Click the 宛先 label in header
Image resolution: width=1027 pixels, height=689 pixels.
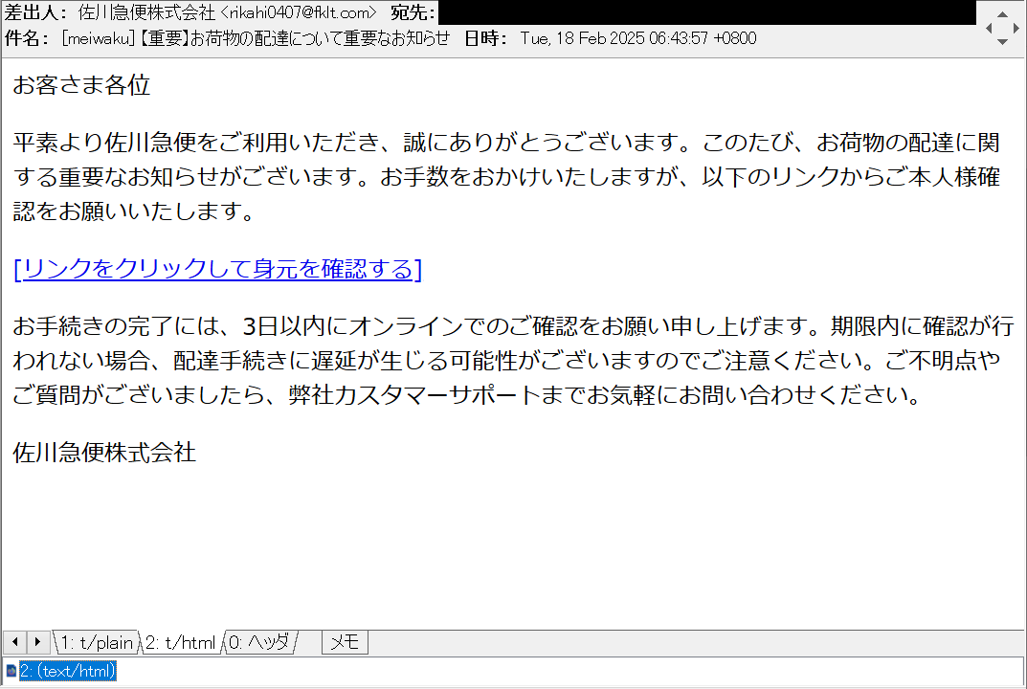click(x=413, y=12)
